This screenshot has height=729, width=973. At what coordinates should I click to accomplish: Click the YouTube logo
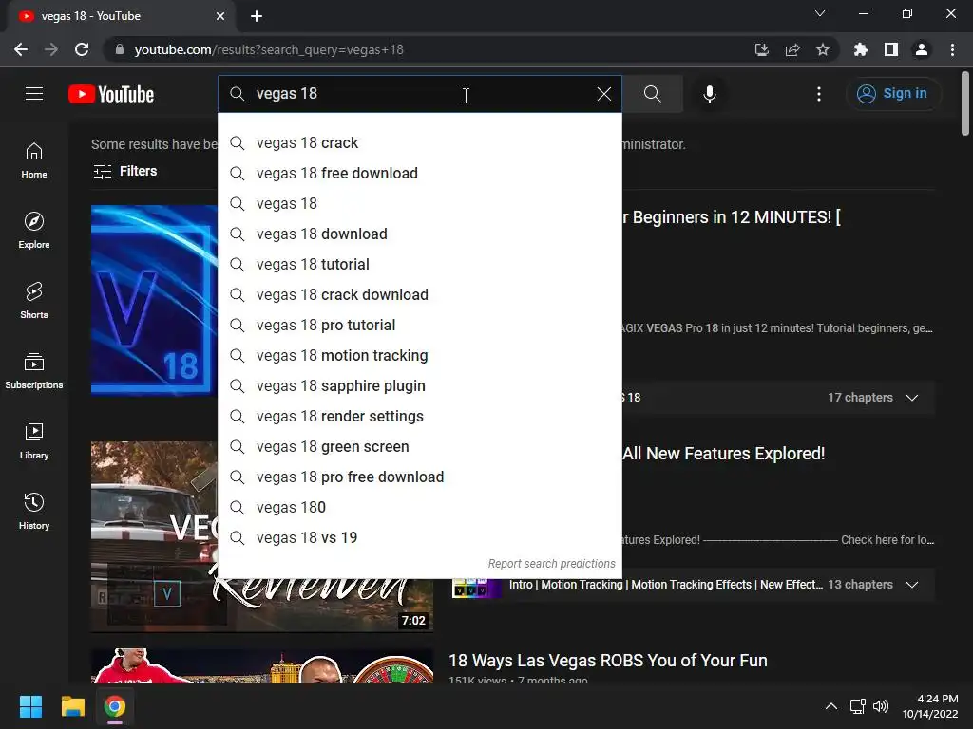111,94
